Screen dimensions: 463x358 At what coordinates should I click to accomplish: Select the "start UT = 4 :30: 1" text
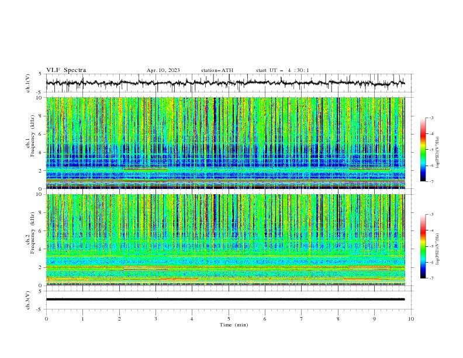[x=282, y=70]
